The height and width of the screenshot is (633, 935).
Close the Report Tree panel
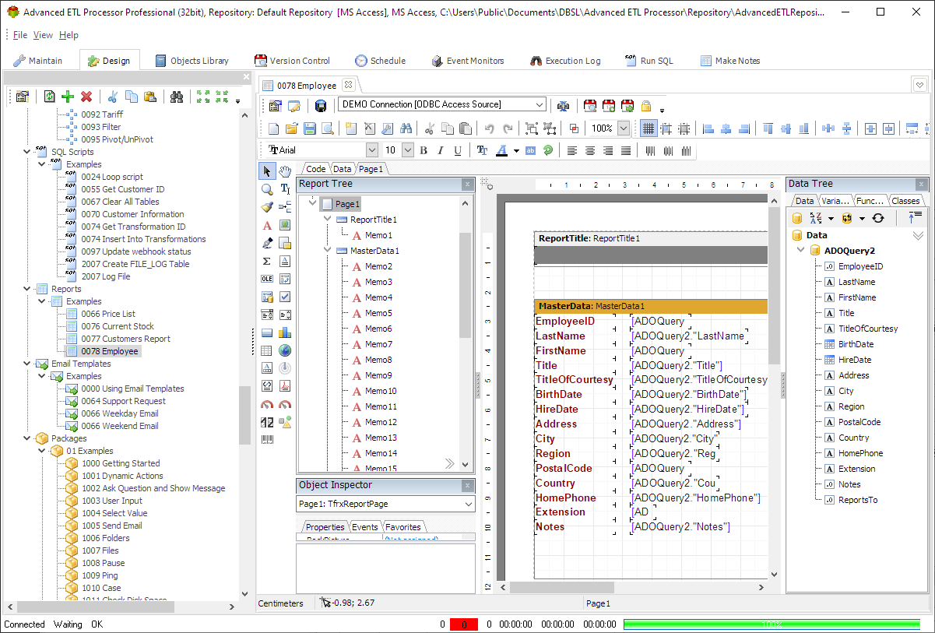point(467,185)
